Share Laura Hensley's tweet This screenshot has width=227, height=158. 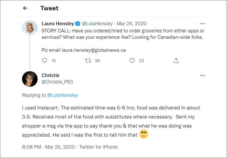[176, 61]
